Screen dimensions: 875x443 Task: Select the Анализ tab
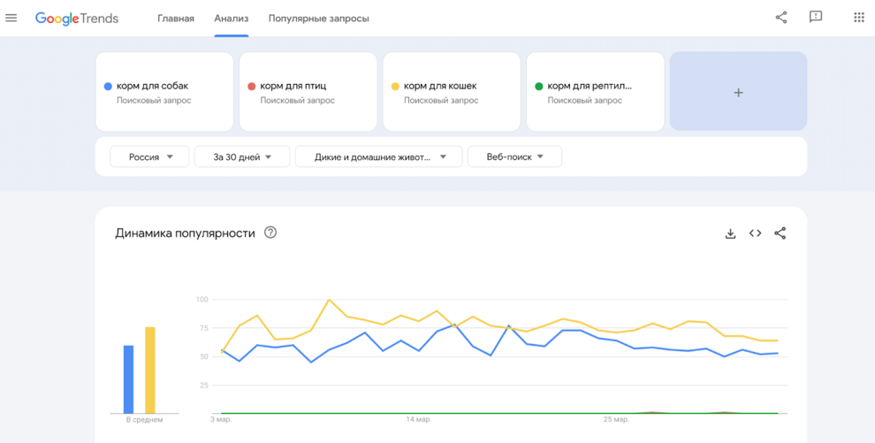coord(232,19)
